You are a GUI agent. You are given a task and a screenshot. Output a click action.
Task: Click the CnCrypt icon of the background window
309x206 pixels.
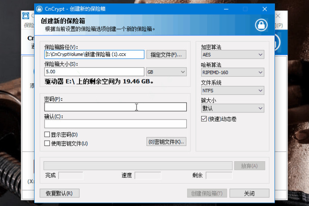pos(26,16)
